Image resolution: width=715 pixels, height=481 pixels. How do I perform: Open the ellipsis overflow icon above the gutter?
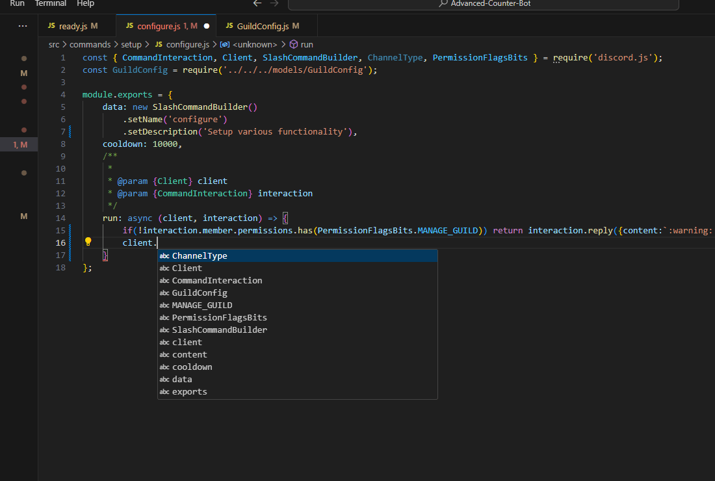pos(23,25)
